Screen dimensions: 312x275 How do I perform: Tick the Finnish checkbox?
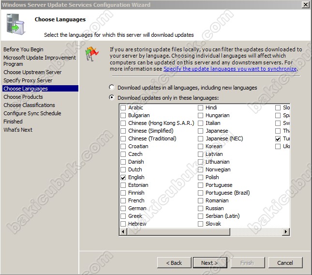coord(123,193)
